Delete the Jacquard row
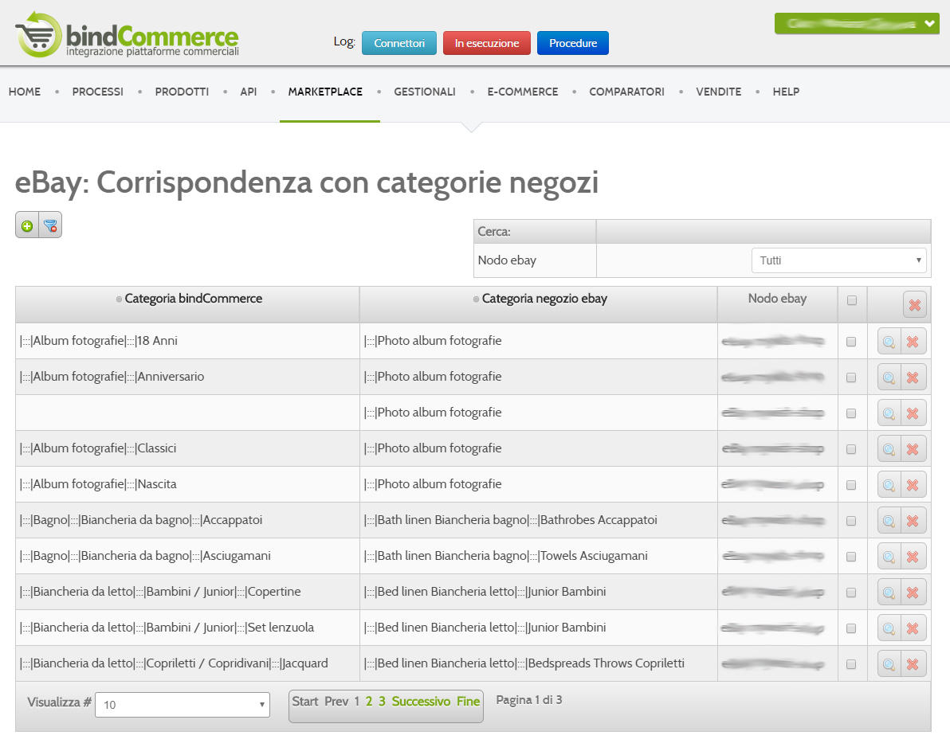The height and width of the screenshot is (755, 950). (913, 663)
